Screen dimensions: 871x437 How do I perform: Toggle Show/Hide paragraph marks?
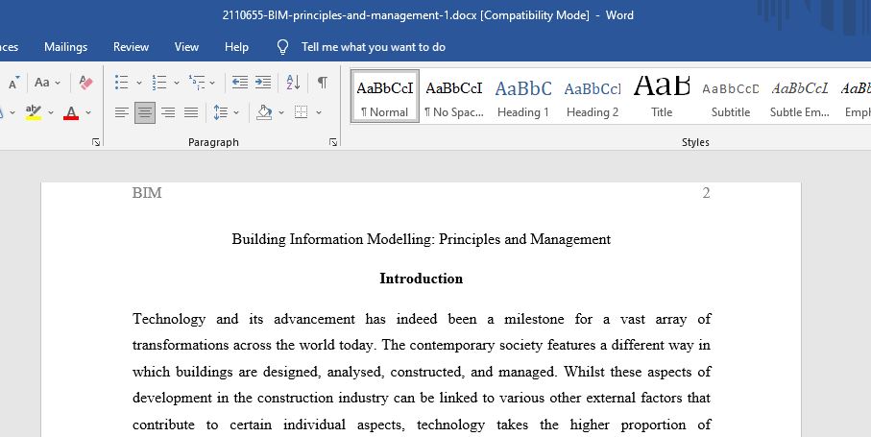(x=322, y=83)
